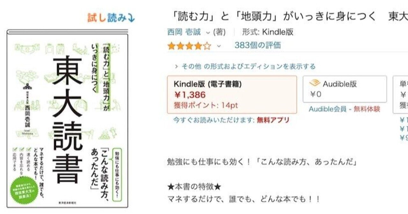Click the 試し読み arrow label above the cover
The image size is (408, 214).
[x=111, y=18]
